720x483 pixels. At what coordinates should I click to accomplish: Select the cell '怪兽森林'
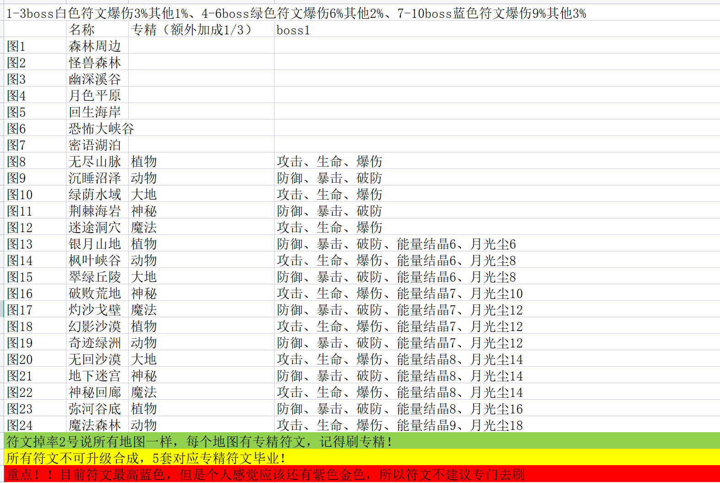(x=97, y=62)
